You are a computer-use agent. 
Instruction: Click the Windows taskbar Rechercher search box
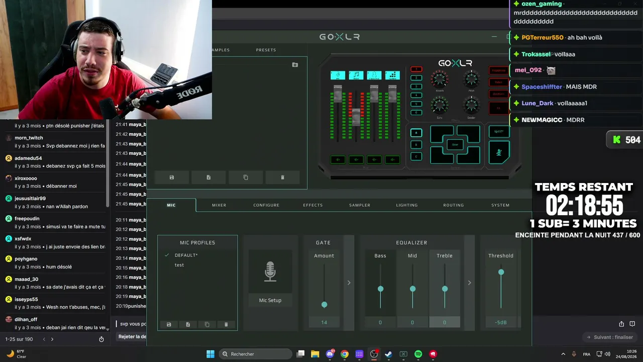click(256, 354)
